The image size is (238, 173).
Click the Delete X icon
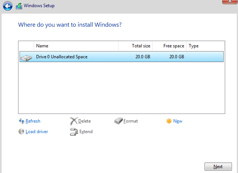pyautogui.click(x=74, y=121)
